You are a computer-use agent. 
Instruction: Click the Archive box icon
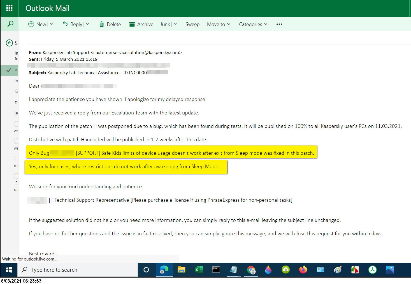click(x=132, y=24)
